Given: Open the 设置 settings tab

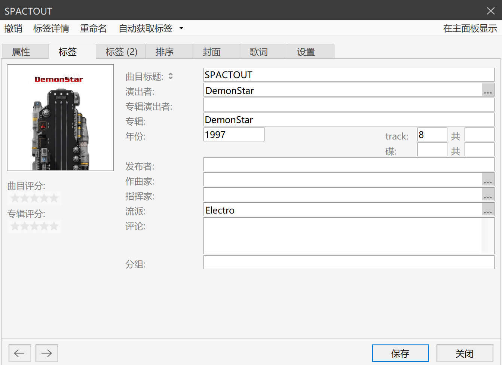Looking at the screenshot, I should click(x=306, y=52).
